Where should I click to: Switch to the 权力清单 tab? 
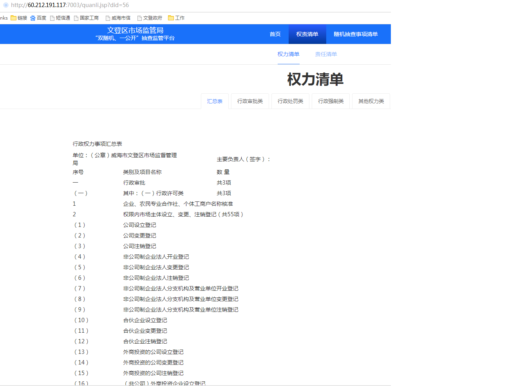point(288,54)
